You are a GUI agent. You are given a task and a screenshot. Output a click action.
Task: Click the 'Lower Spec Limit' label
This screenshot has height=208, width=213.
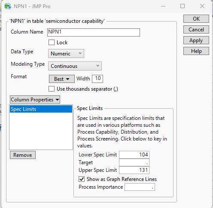[98, 155]
